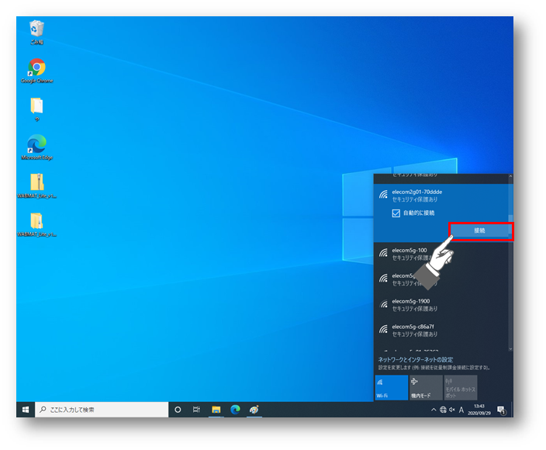The image size is (546, 450).
Task: Click the Show desktop sliver at taskbar end
Action: (512, 410)
